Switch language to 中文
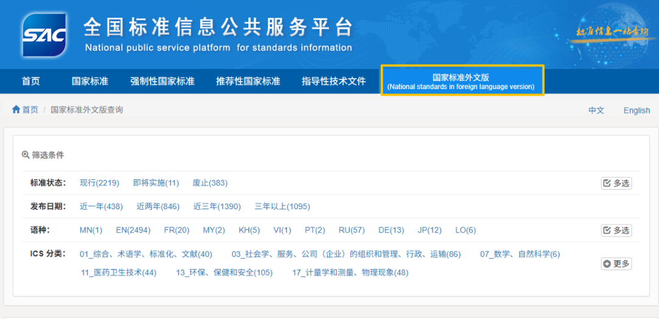This screenshot has height=319, width=659. click(596, 110)
